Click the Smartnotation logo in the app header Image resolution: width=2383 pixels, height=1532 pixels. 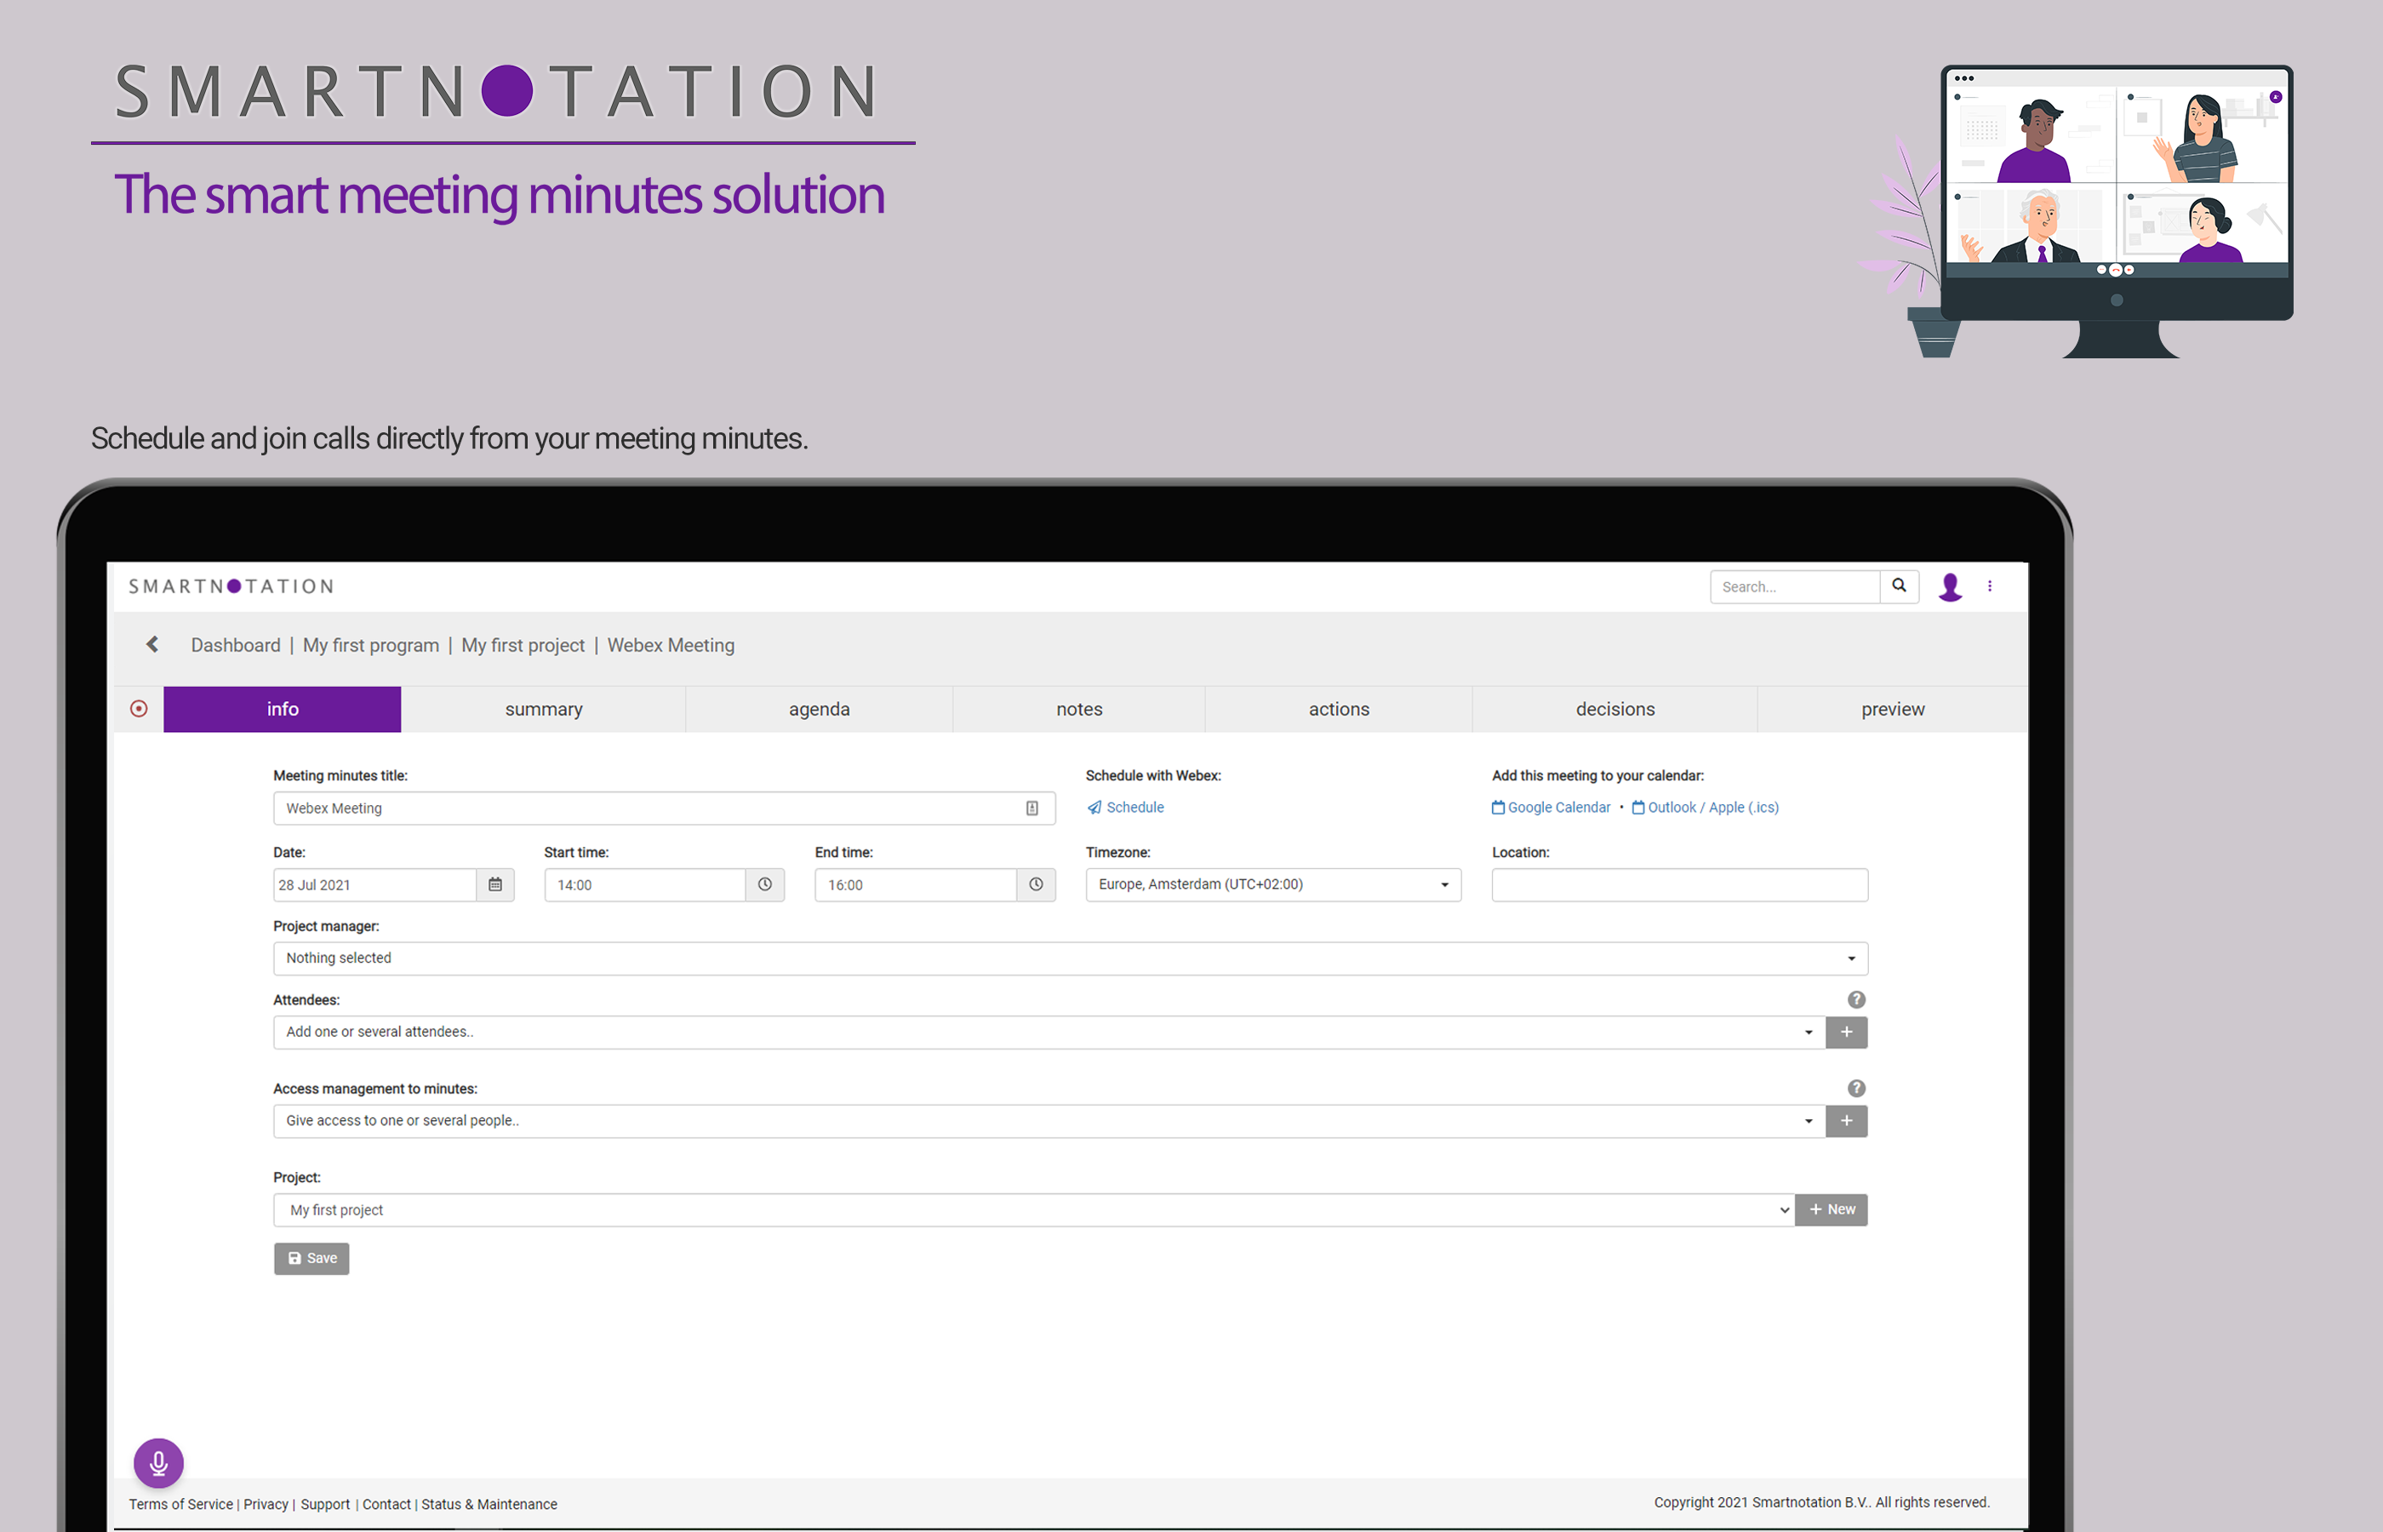(x=231, y=586)
